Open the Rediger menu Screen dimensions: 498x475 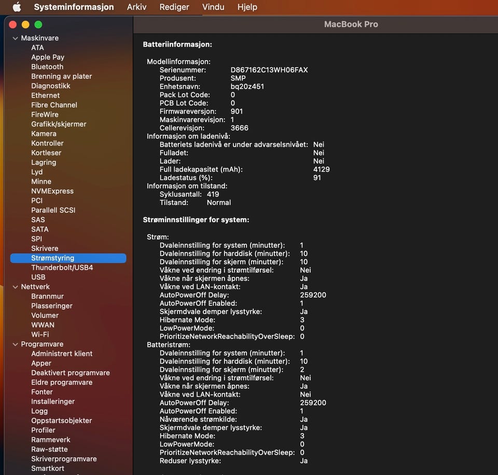click(x=174, y=7)
